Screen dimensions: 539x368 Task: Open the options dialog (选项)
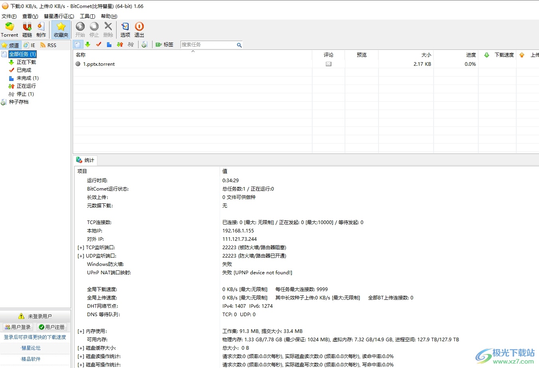coord(125,30)
